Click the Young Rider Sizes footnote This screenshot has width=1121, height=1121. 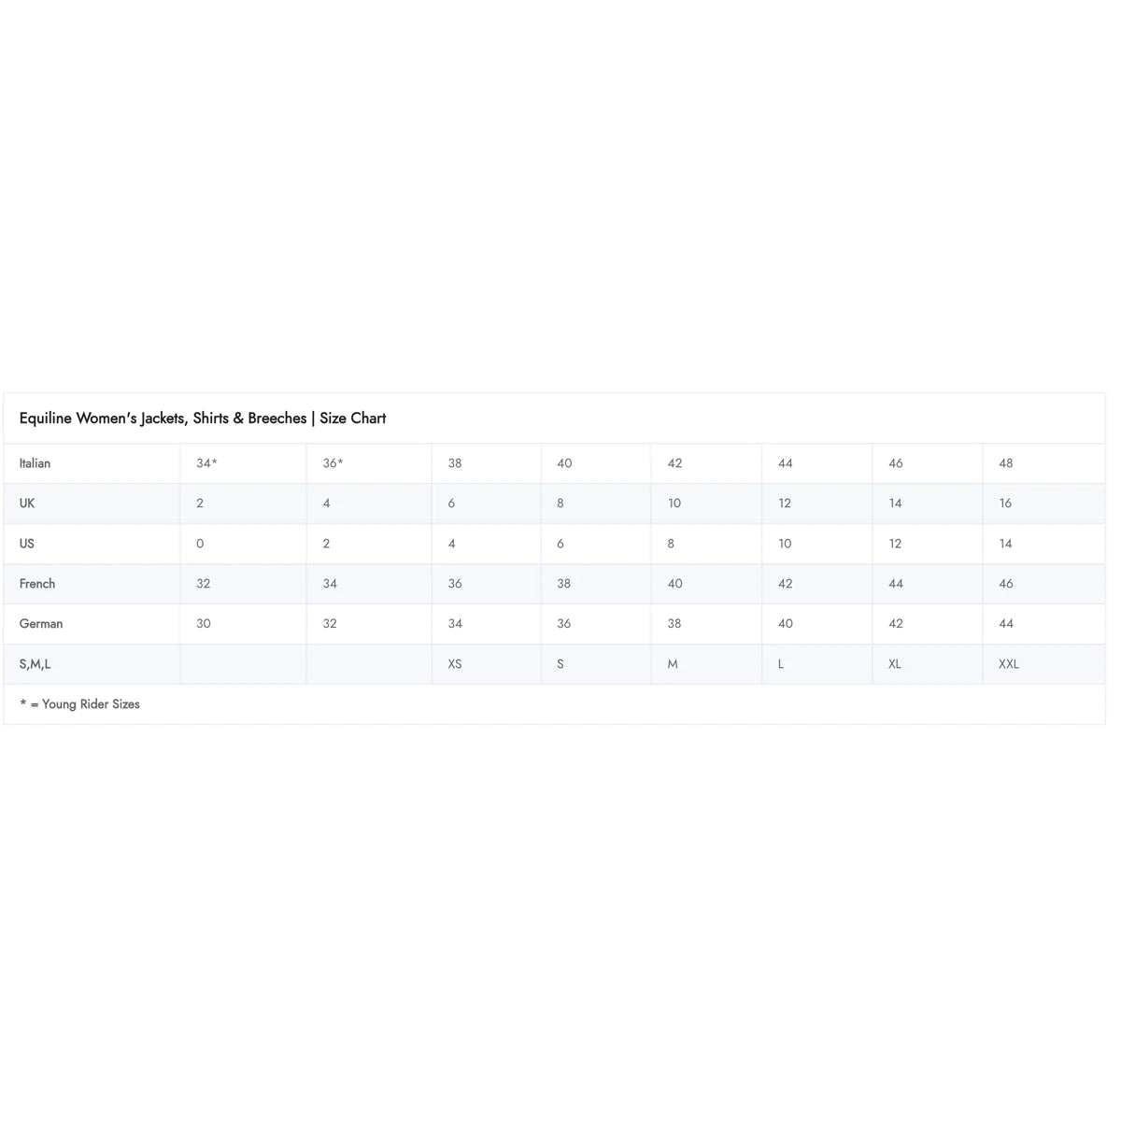point(80,704)
